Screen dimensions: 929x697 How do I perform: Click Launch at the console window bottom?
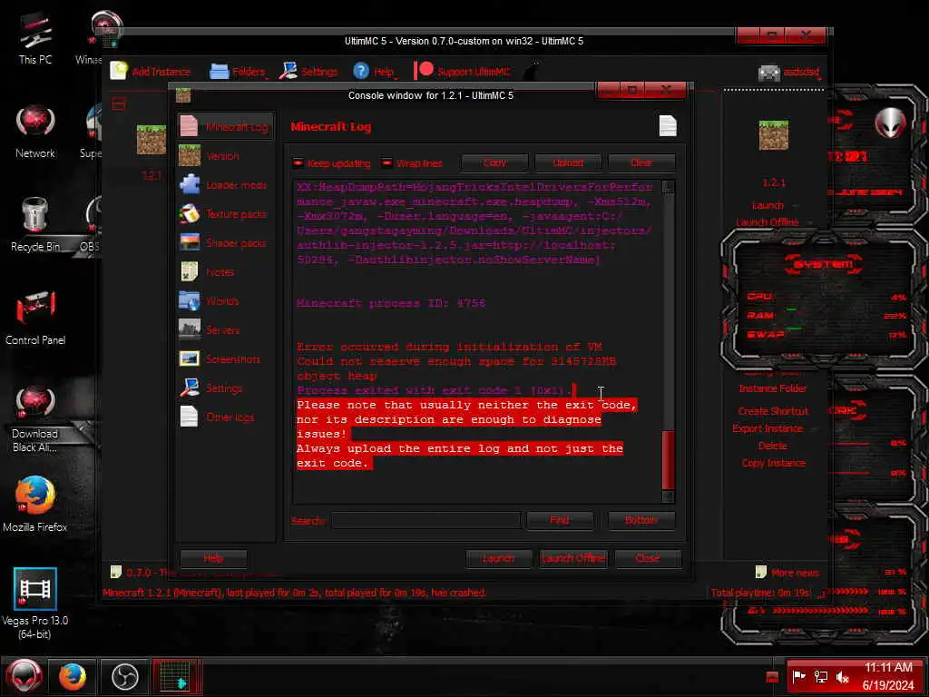[x=498, y=558]
